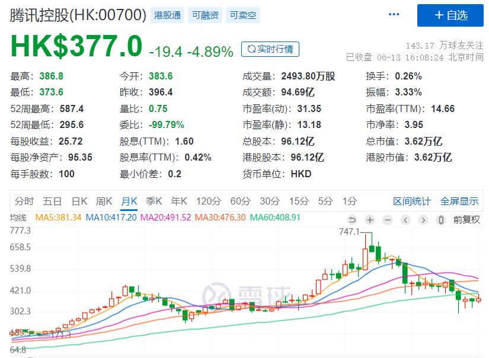The width and height of the screenshot is (489, 358).
Task: Select the 周K weekly chart tab
Action: [104, 201]
